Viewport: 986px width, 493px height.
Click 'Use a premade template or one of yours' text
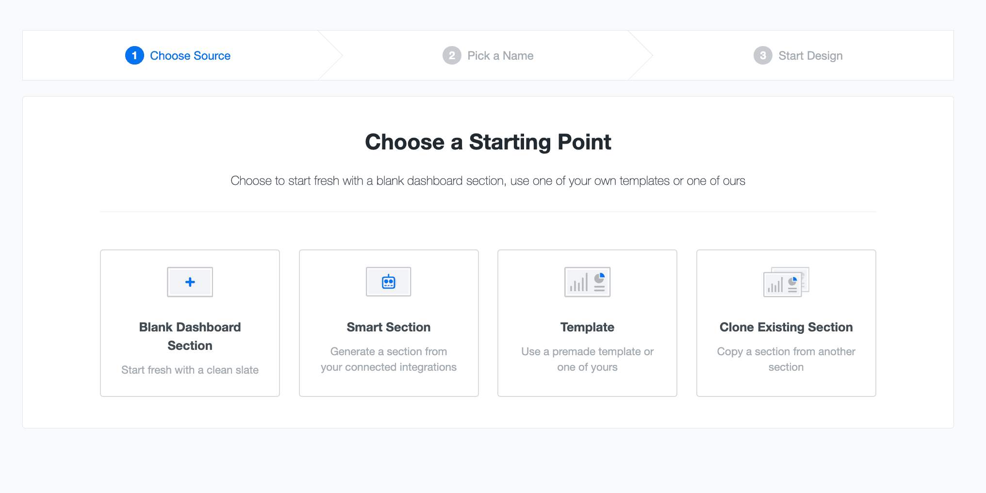[x=587, y=359]
